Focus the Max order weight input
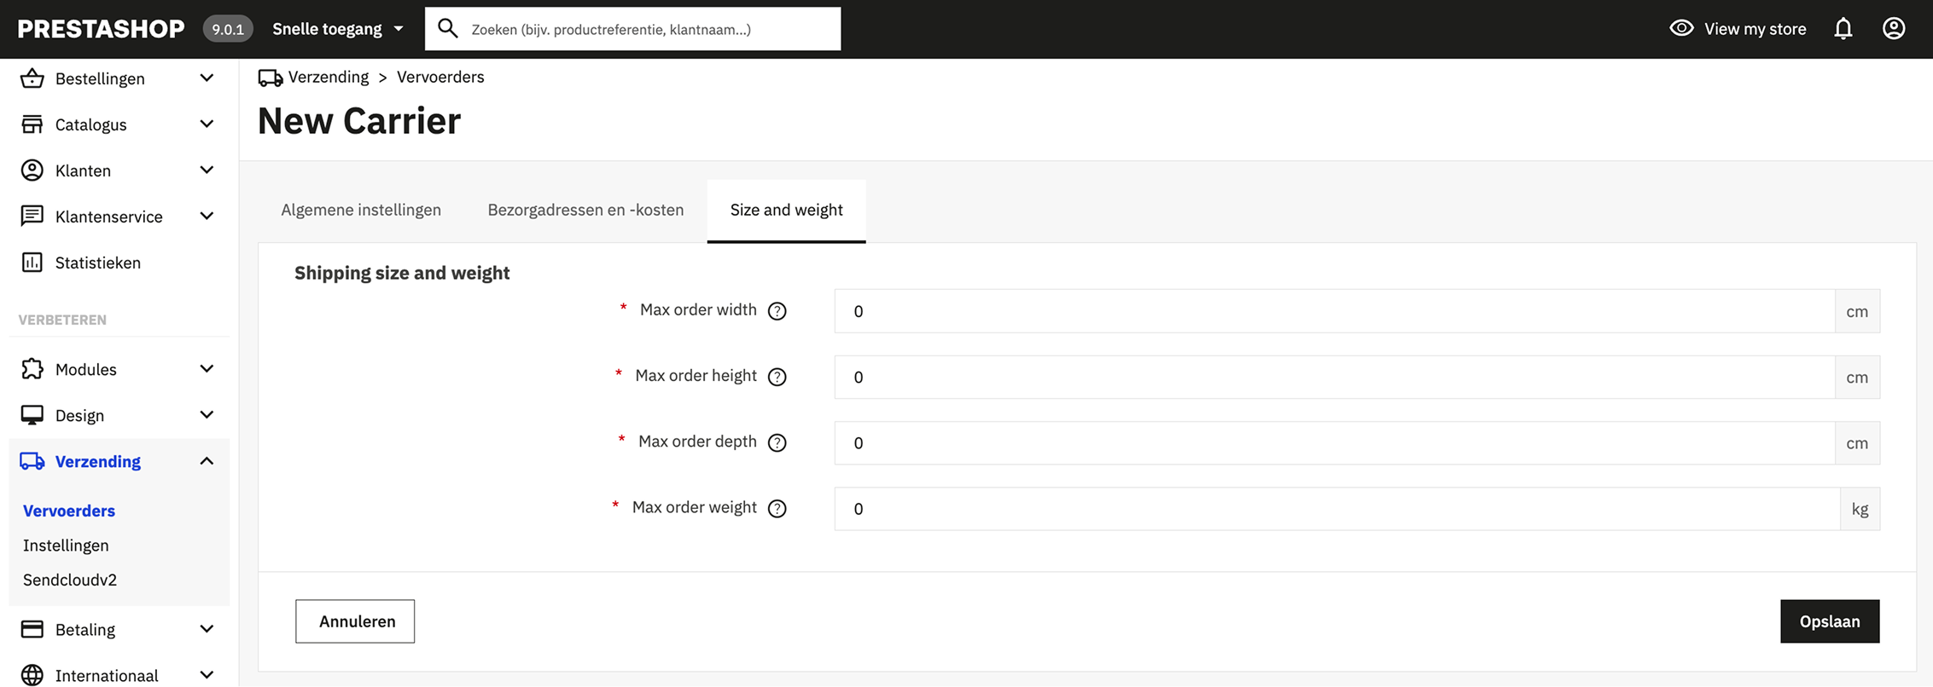This screenshot has width=1933, height=687. [x=1337, y=509]
